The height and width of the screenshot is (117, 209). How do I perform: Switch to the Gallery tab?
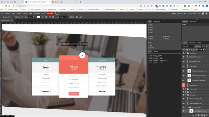point(155,52)
